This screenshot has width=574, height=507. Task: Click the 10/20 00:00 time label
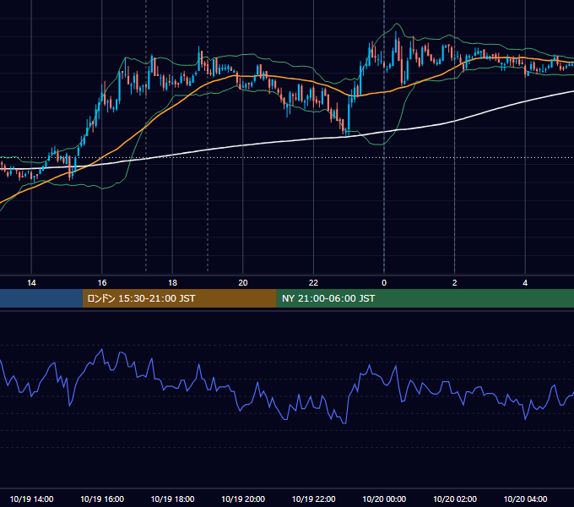click(x=384, y=499)
